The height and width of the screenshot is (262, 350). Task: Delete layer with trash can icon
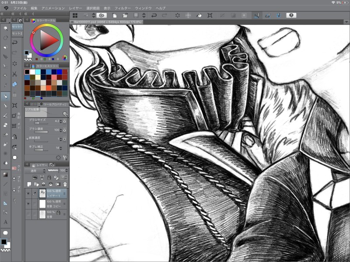click(x=65, y=184)
